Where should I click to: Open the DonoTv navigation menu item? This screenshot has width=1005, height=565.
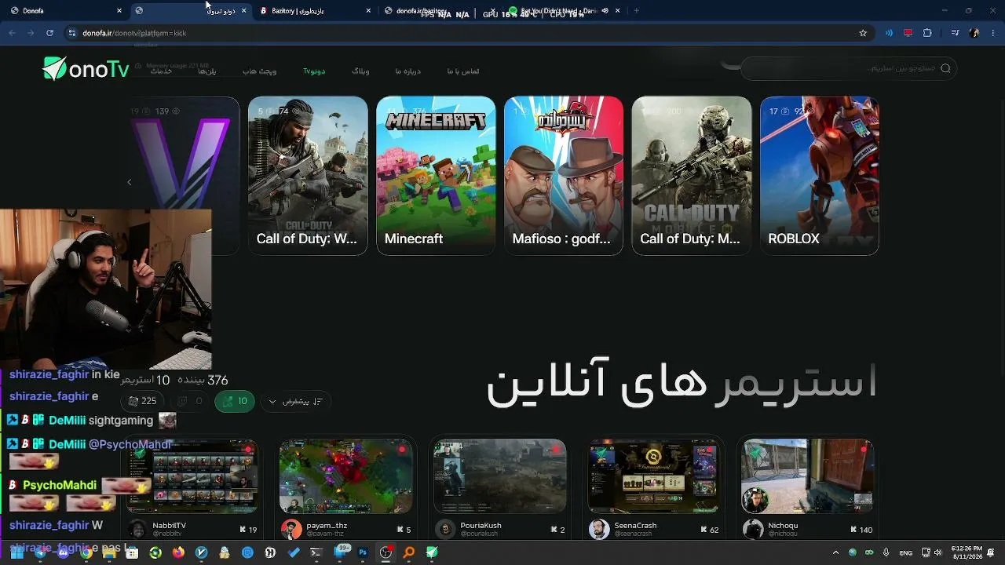point(314,71)
